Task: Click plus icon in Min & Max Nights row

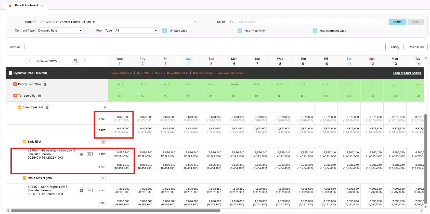Action: pos(103,178)
